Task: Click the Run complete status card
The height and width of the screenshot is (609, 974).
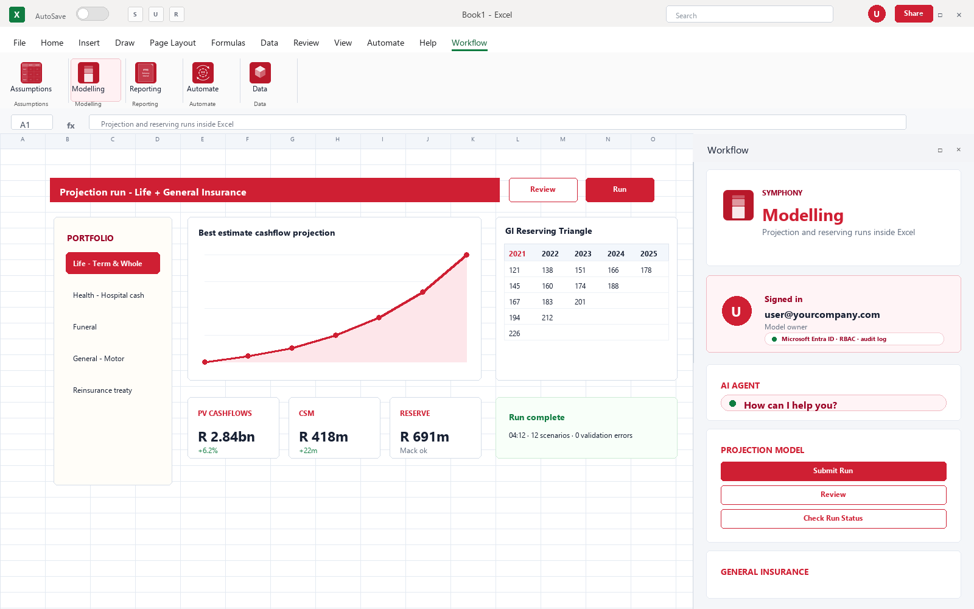Action: point(587,428)
